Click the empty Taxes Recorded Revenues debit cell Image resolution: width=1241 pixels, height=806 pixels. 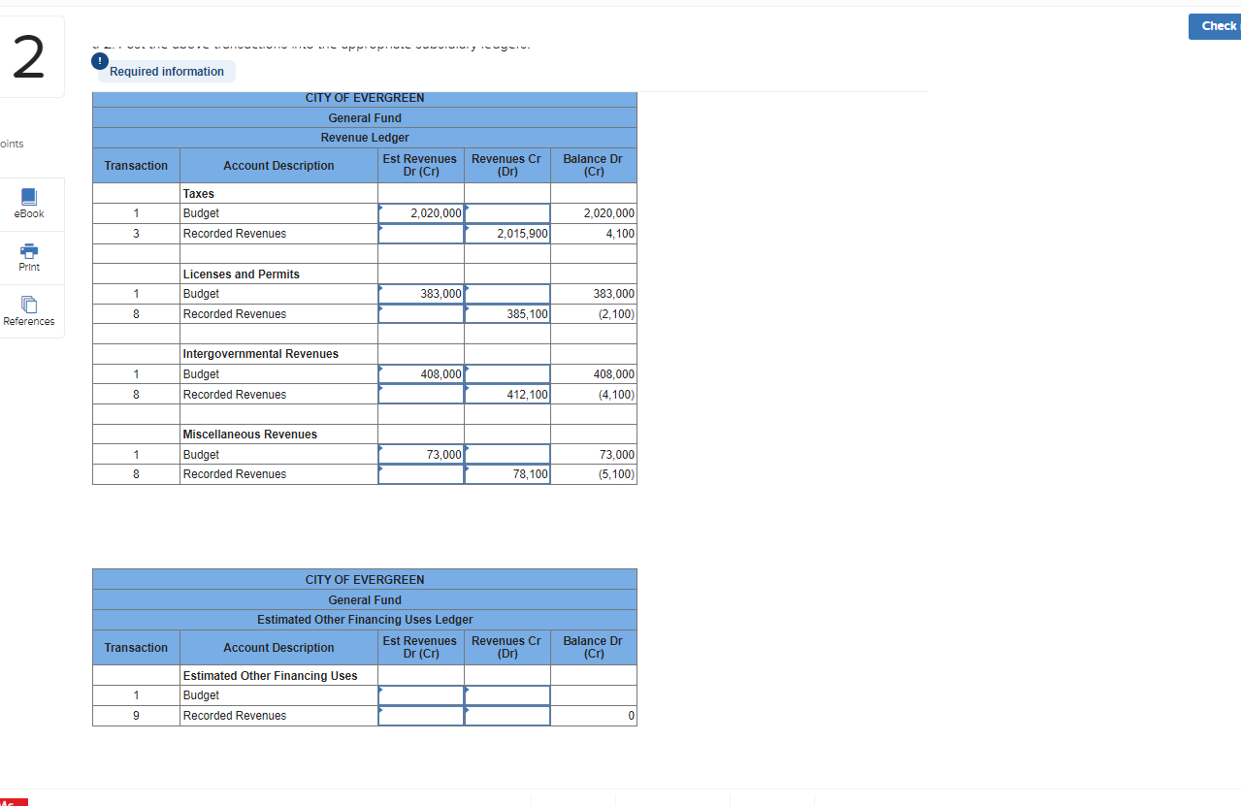pyautogui.click(x=420, y=233)
